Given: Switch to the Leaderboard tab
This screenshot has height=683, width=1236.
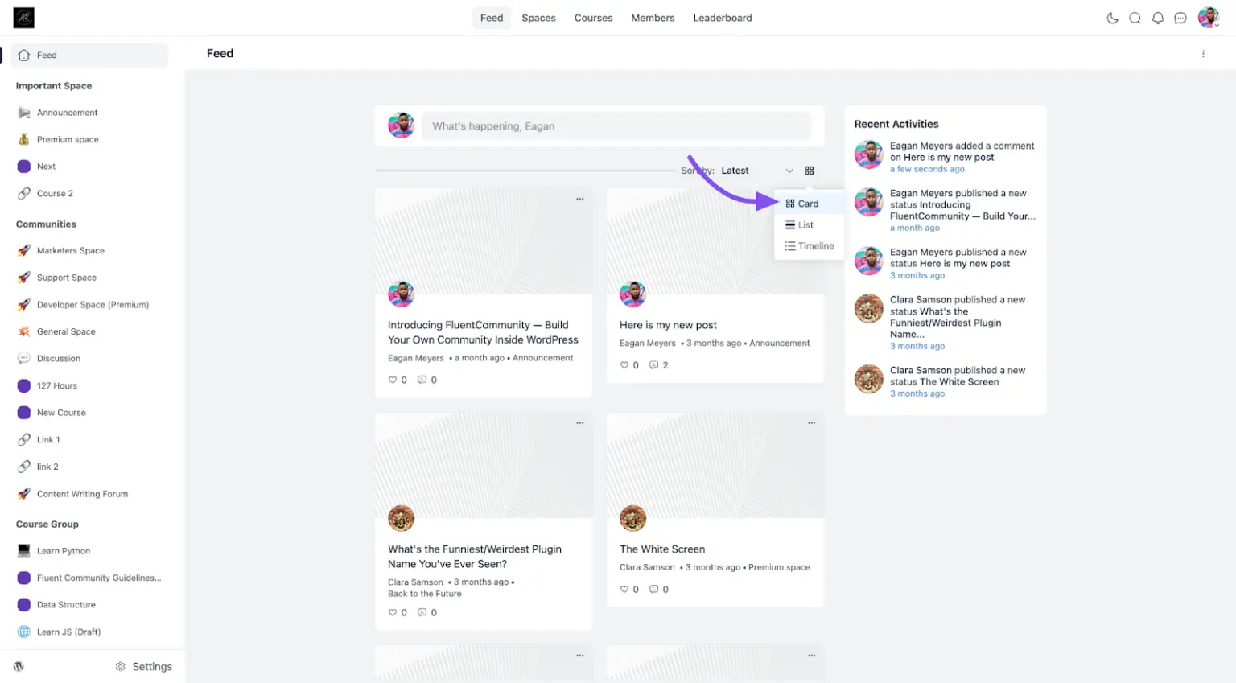Looking at the screenshot, I should [722, 18].
